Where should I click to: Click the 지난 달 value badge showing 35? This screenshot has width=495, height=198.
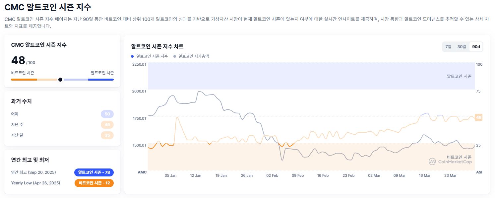pos(107,135)
